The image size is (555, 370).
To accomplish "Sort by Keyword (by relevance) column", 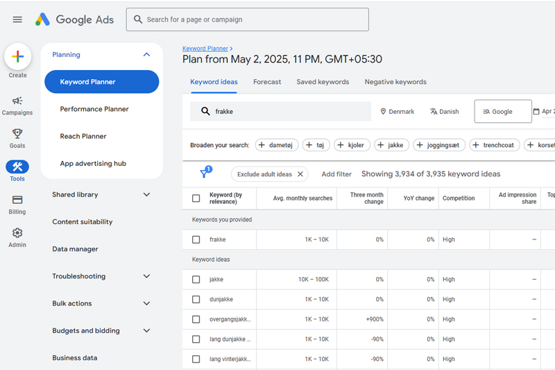I will (225, 199).
